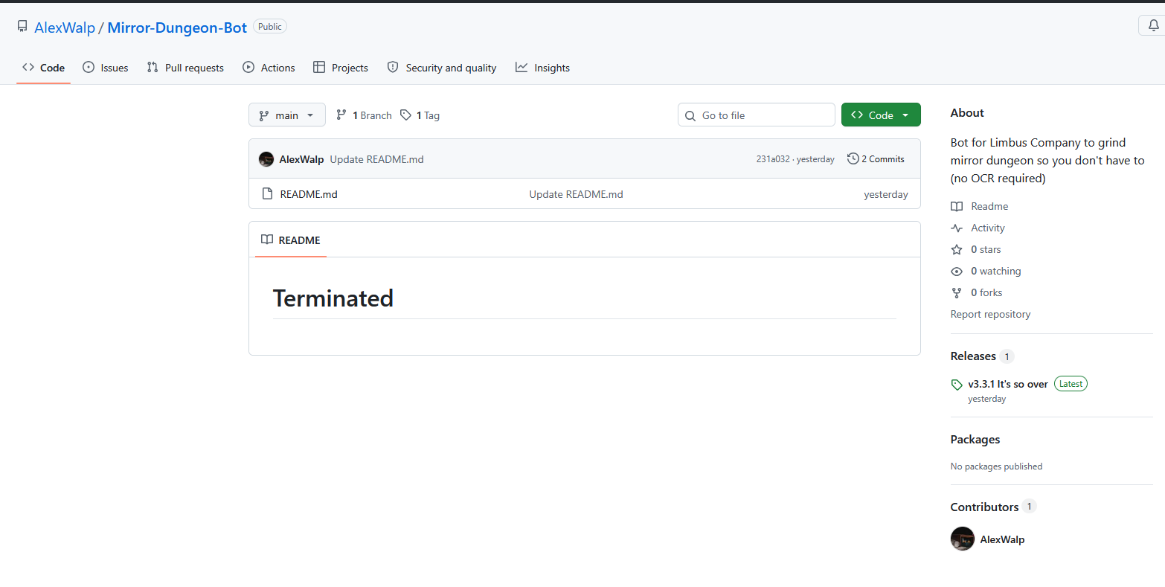1165x587 pixels.
Task: Open the Releases heading link
Action: [973, 356]
